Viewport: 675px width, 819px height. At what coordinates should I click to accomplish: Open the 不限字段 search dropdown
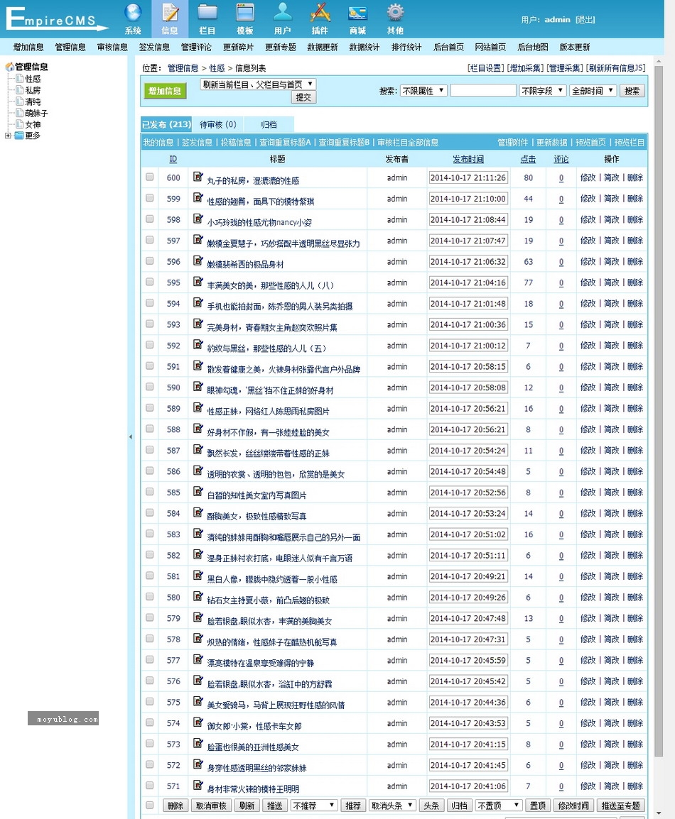click(543, 90)
